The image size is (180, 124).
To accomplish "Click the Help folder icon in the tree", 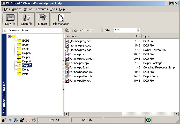I will point(19,74).
